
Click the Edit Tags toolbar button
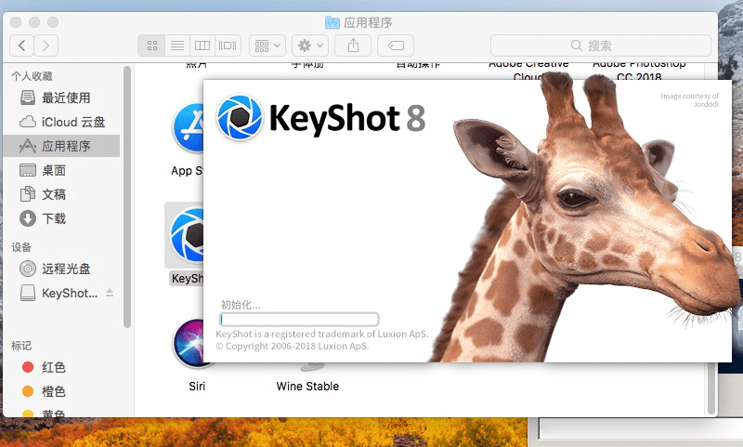396,46
